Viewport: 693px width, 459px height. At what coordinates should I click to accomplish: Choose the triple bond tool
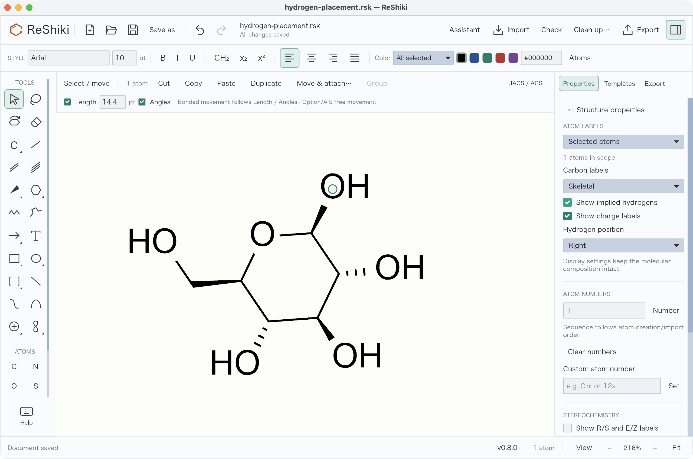(36, 167)
